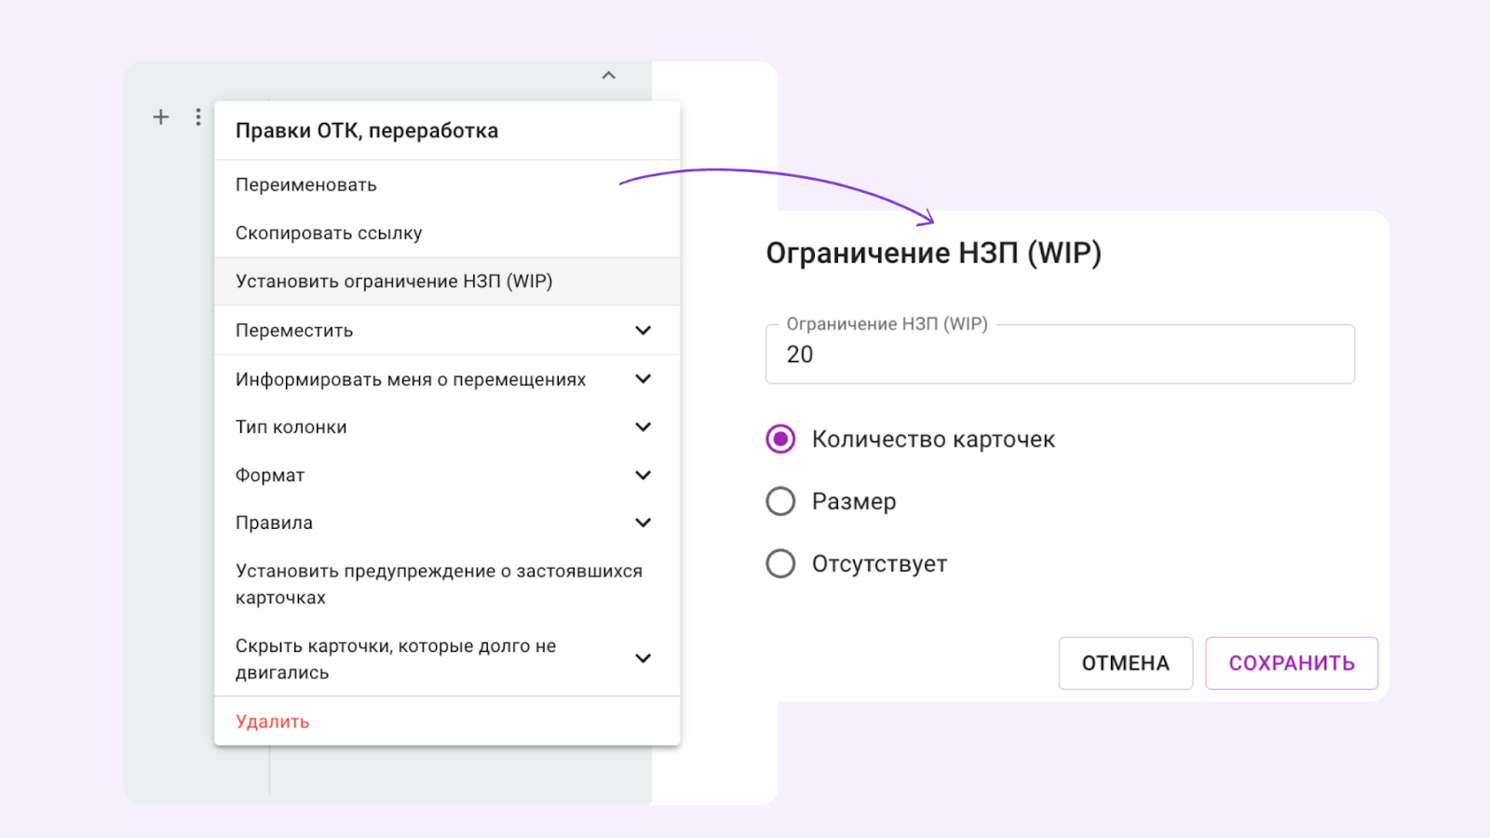Select the Количество карточек radio button
The width and height of the screenshot is (1490, 838).
click(x=780, y=439)
